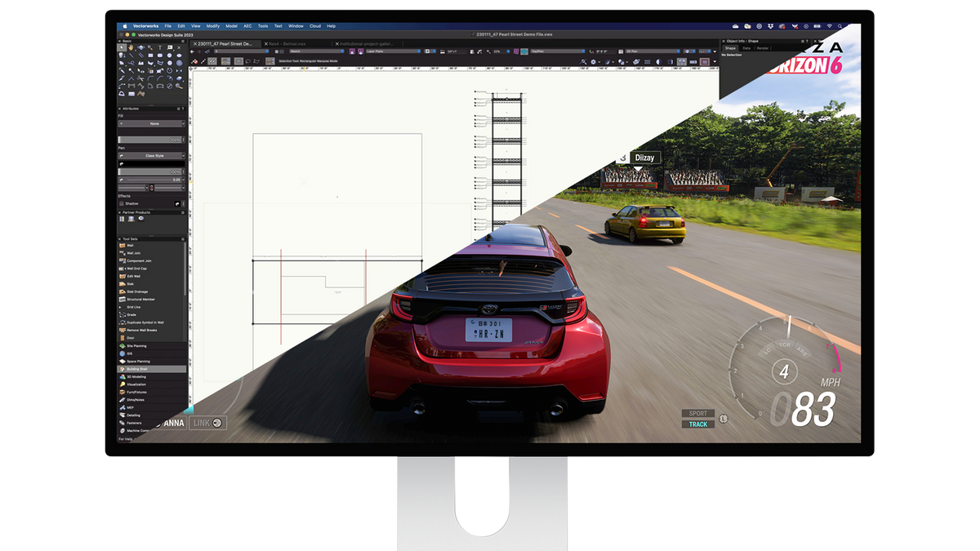Open the Modify menu
The image size is (980, 551).
pyautogui.click(x=212, y=26)
